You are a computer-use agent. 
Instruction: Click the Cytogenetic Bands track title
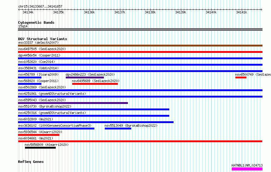coord(36,22)
